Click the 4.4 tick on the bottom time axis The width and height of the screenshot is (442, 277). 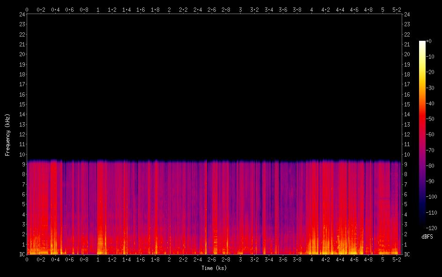click(x=340, y=259)
